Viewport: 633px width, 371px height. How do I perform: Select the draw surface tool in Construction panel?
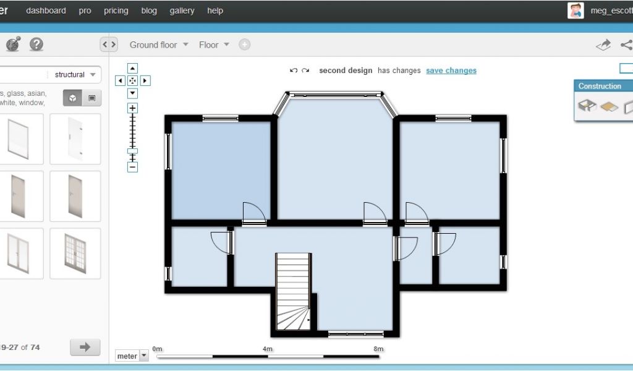click(609, 107)
